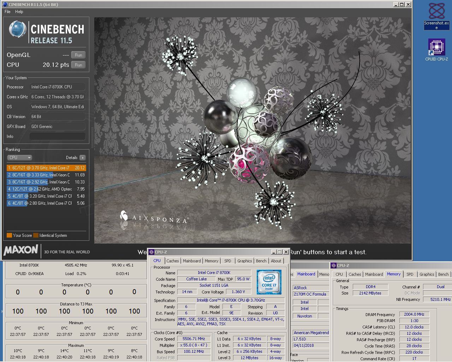Open the Screenshot.exe desktop icon

(x=436, y=16)
